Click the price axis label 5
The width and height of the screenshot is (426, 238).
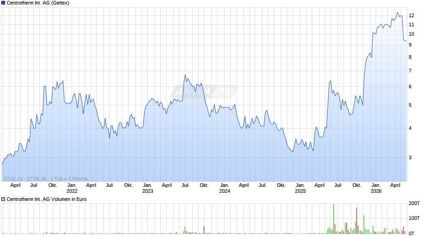coord(410,105)
